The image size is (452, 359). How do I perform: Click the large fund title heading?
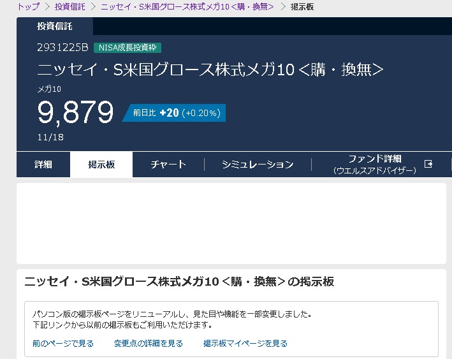tap(210, 70)
